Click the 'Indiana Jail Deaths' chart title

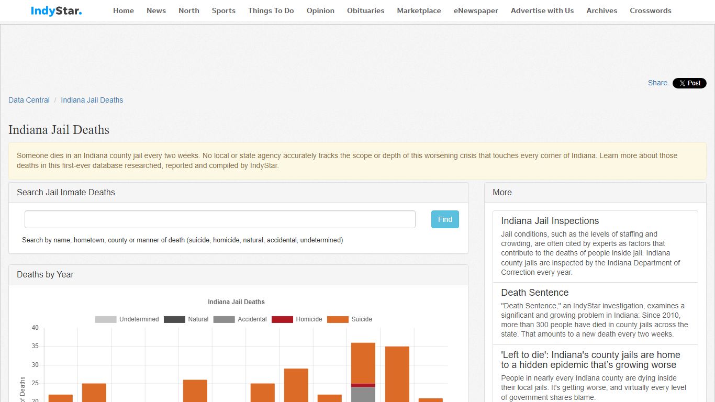tap(236, 302)
